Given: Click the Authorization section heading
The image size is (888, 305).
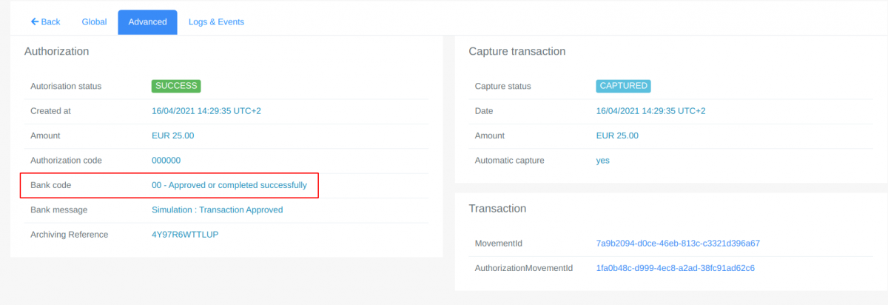Looking at the screenshot, I should 57,51.
